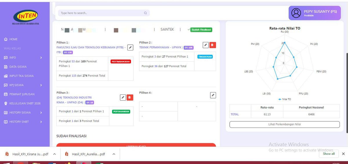Open the KPJ SISWA menu label
The image size is (348, 164).
pyautogui.click(x=17, y=85)
